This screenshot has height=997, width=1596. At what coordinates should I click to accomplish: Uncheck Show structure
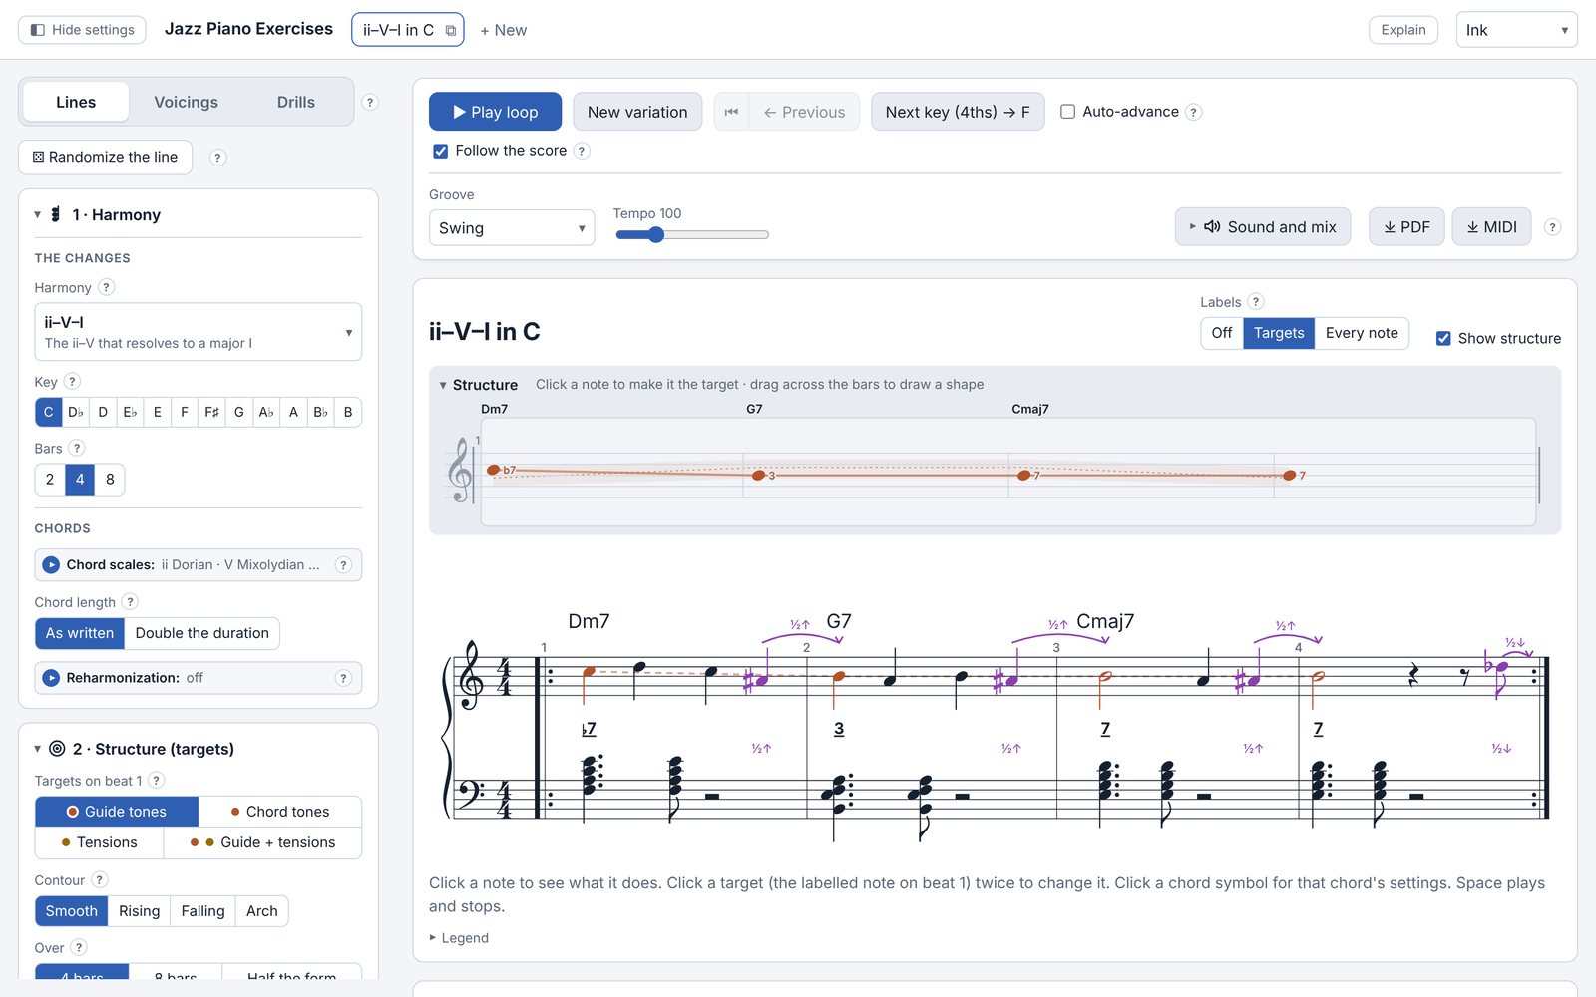tap(1442, 338)
